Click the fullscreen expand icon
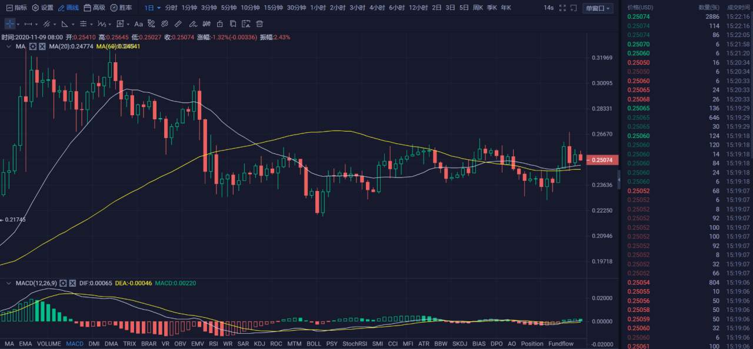Viewport: 753px width, 349px height. point(562,8)
